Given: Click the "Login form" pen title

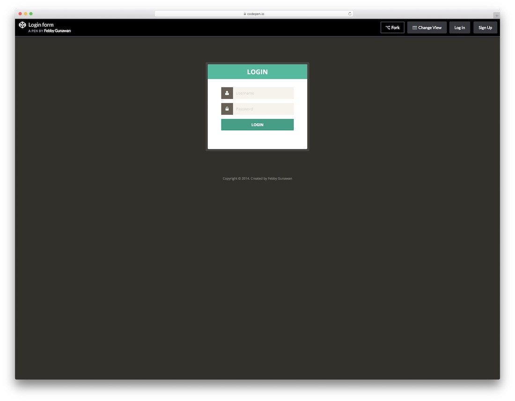Looking at the screenshot, I should pos(41,25).
